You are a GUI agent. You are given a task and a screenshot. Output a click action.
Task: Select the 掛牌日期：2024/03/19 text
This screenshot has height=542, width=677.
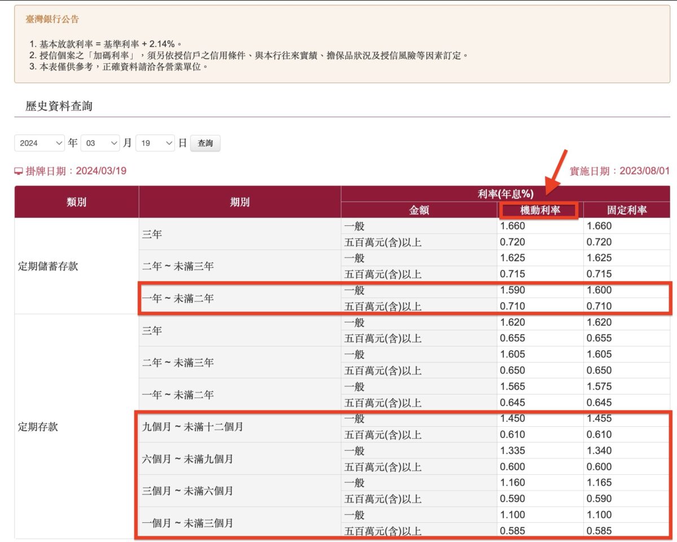coord(76,171)
